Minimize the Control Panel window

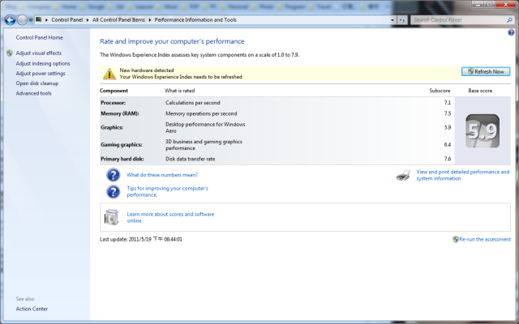pyautogui.click(x=478, y=4)
